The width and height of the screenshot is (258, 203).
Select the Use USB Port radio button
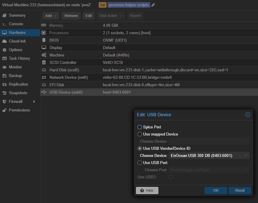click(x=140, y=163)
